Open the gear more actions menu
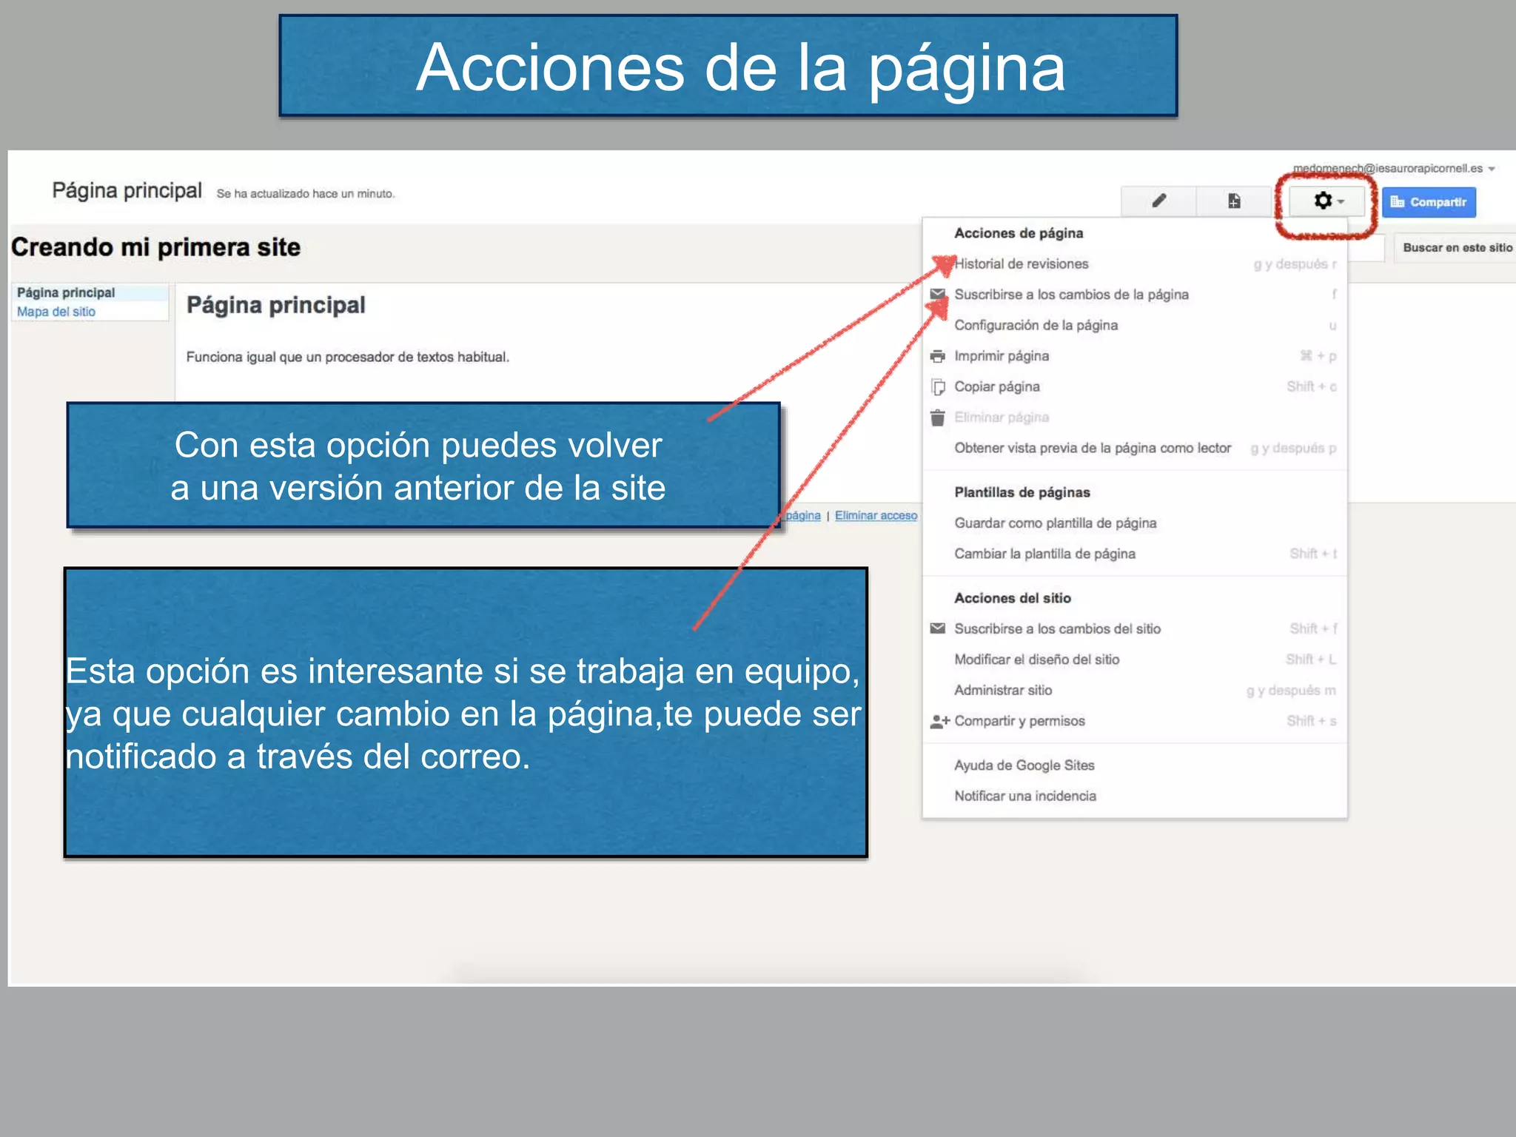 pyautogui.click(x=1327, y=201)
